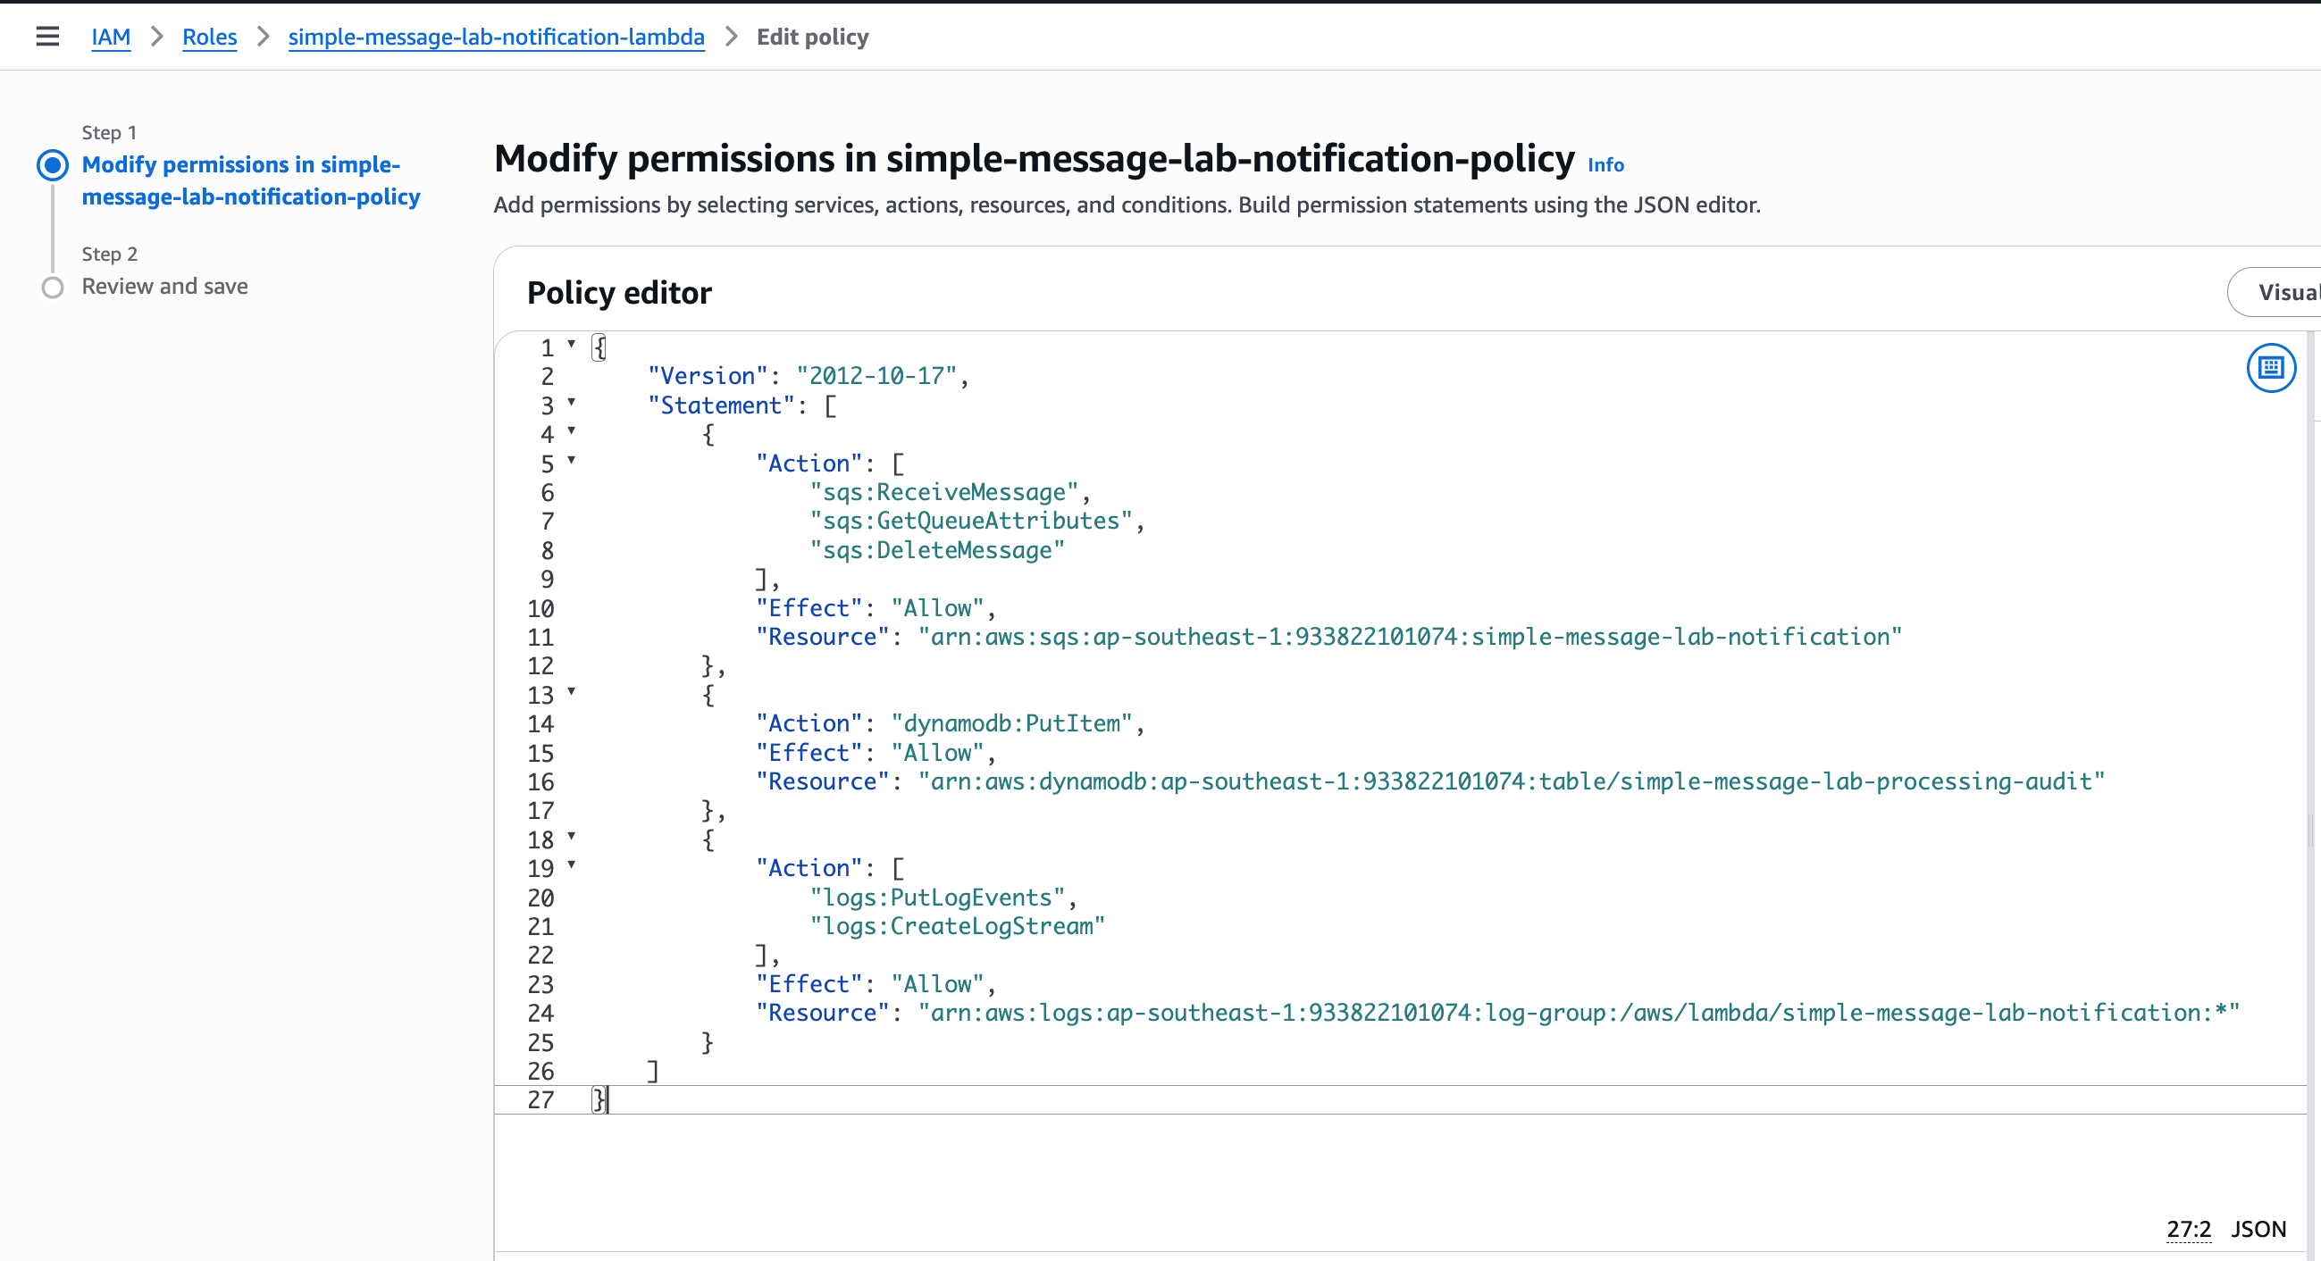Screen dimensions: 2321x1261
Task: Click the Policy editor heading
Action: pos(619,293)
